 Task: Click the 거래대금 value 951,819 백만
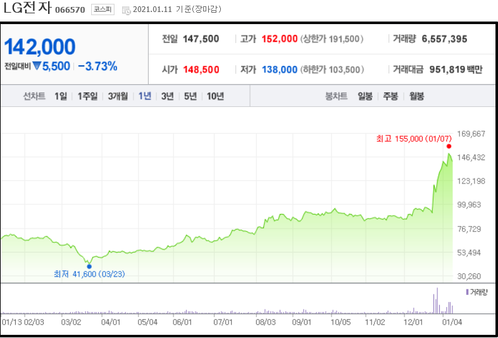tap(456, 70)
